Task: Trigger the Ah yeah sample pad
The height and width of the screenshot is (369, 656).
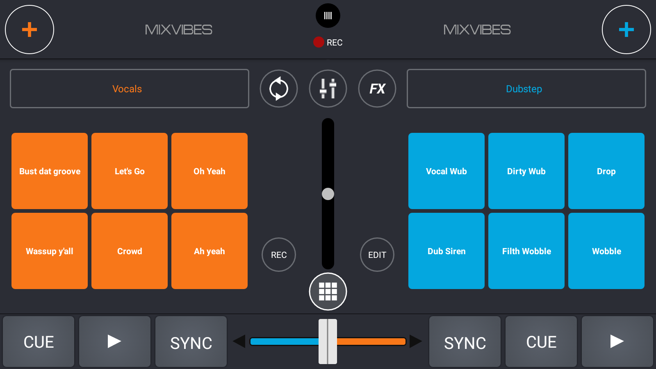Action: (210, 251)
